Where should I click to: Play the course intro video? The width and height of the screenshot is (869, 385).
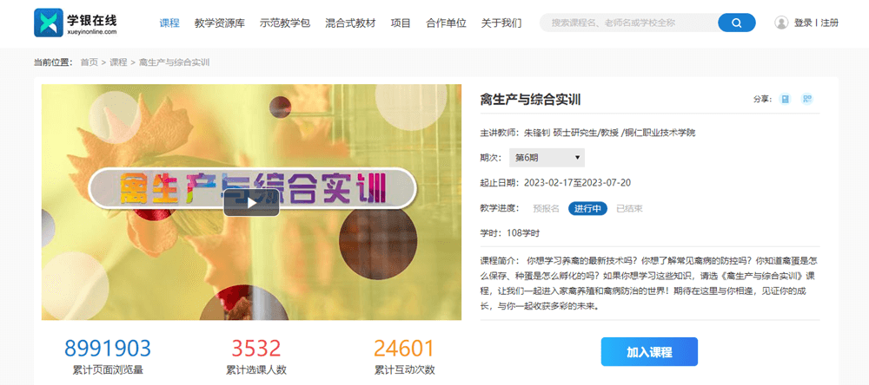tap(252, 203)
